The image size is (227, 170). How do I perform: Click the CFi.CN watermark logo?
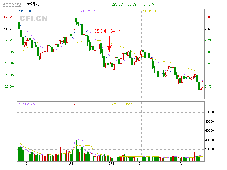click(x=33, y=19)
